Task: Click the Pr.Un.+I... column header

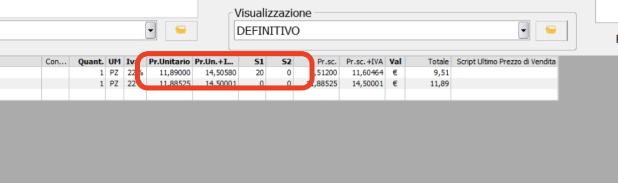Action: (215, 61)
